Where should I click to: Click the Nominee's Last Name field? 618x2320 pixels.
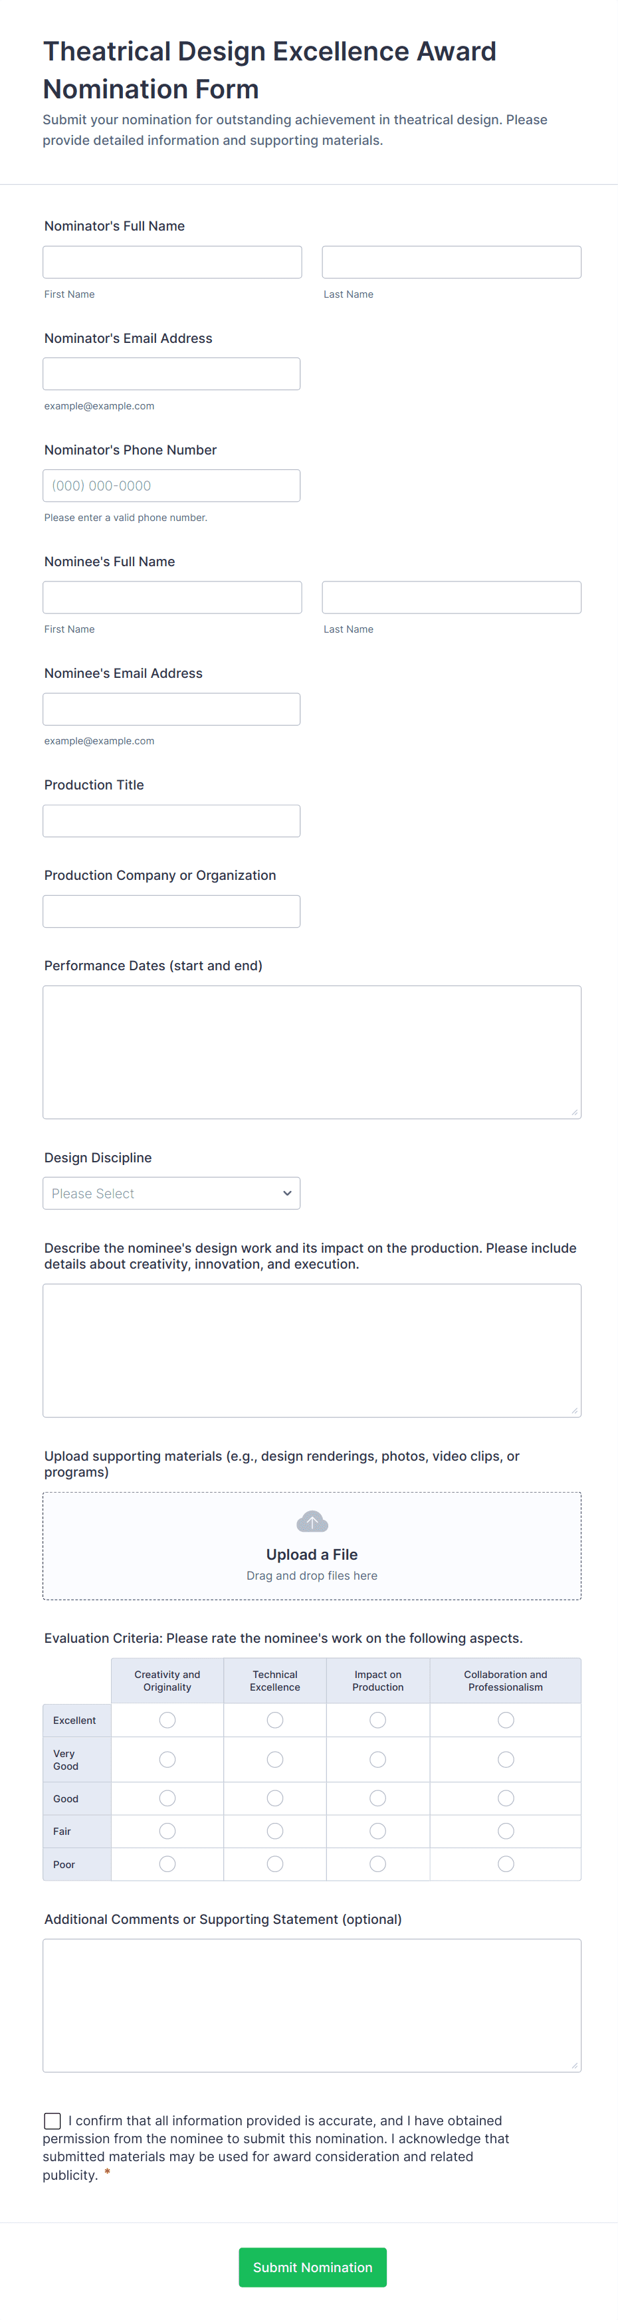[x=451, y=597]
